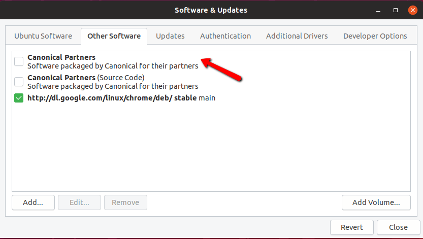
Task: Open the Developer Options tab
Action: point(375,36)
